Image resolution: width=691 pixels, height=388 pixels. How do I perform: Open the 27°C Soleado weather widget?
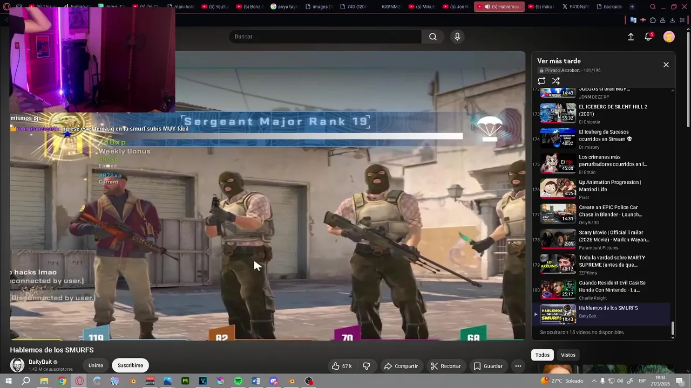(561, 381)
